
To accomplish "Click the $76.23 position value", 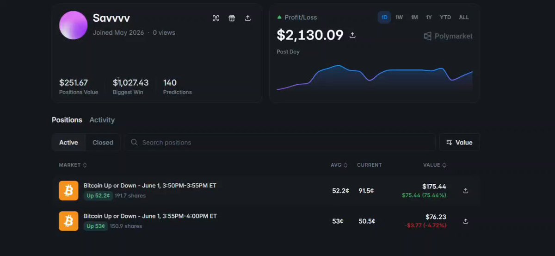I will point(436,217).
